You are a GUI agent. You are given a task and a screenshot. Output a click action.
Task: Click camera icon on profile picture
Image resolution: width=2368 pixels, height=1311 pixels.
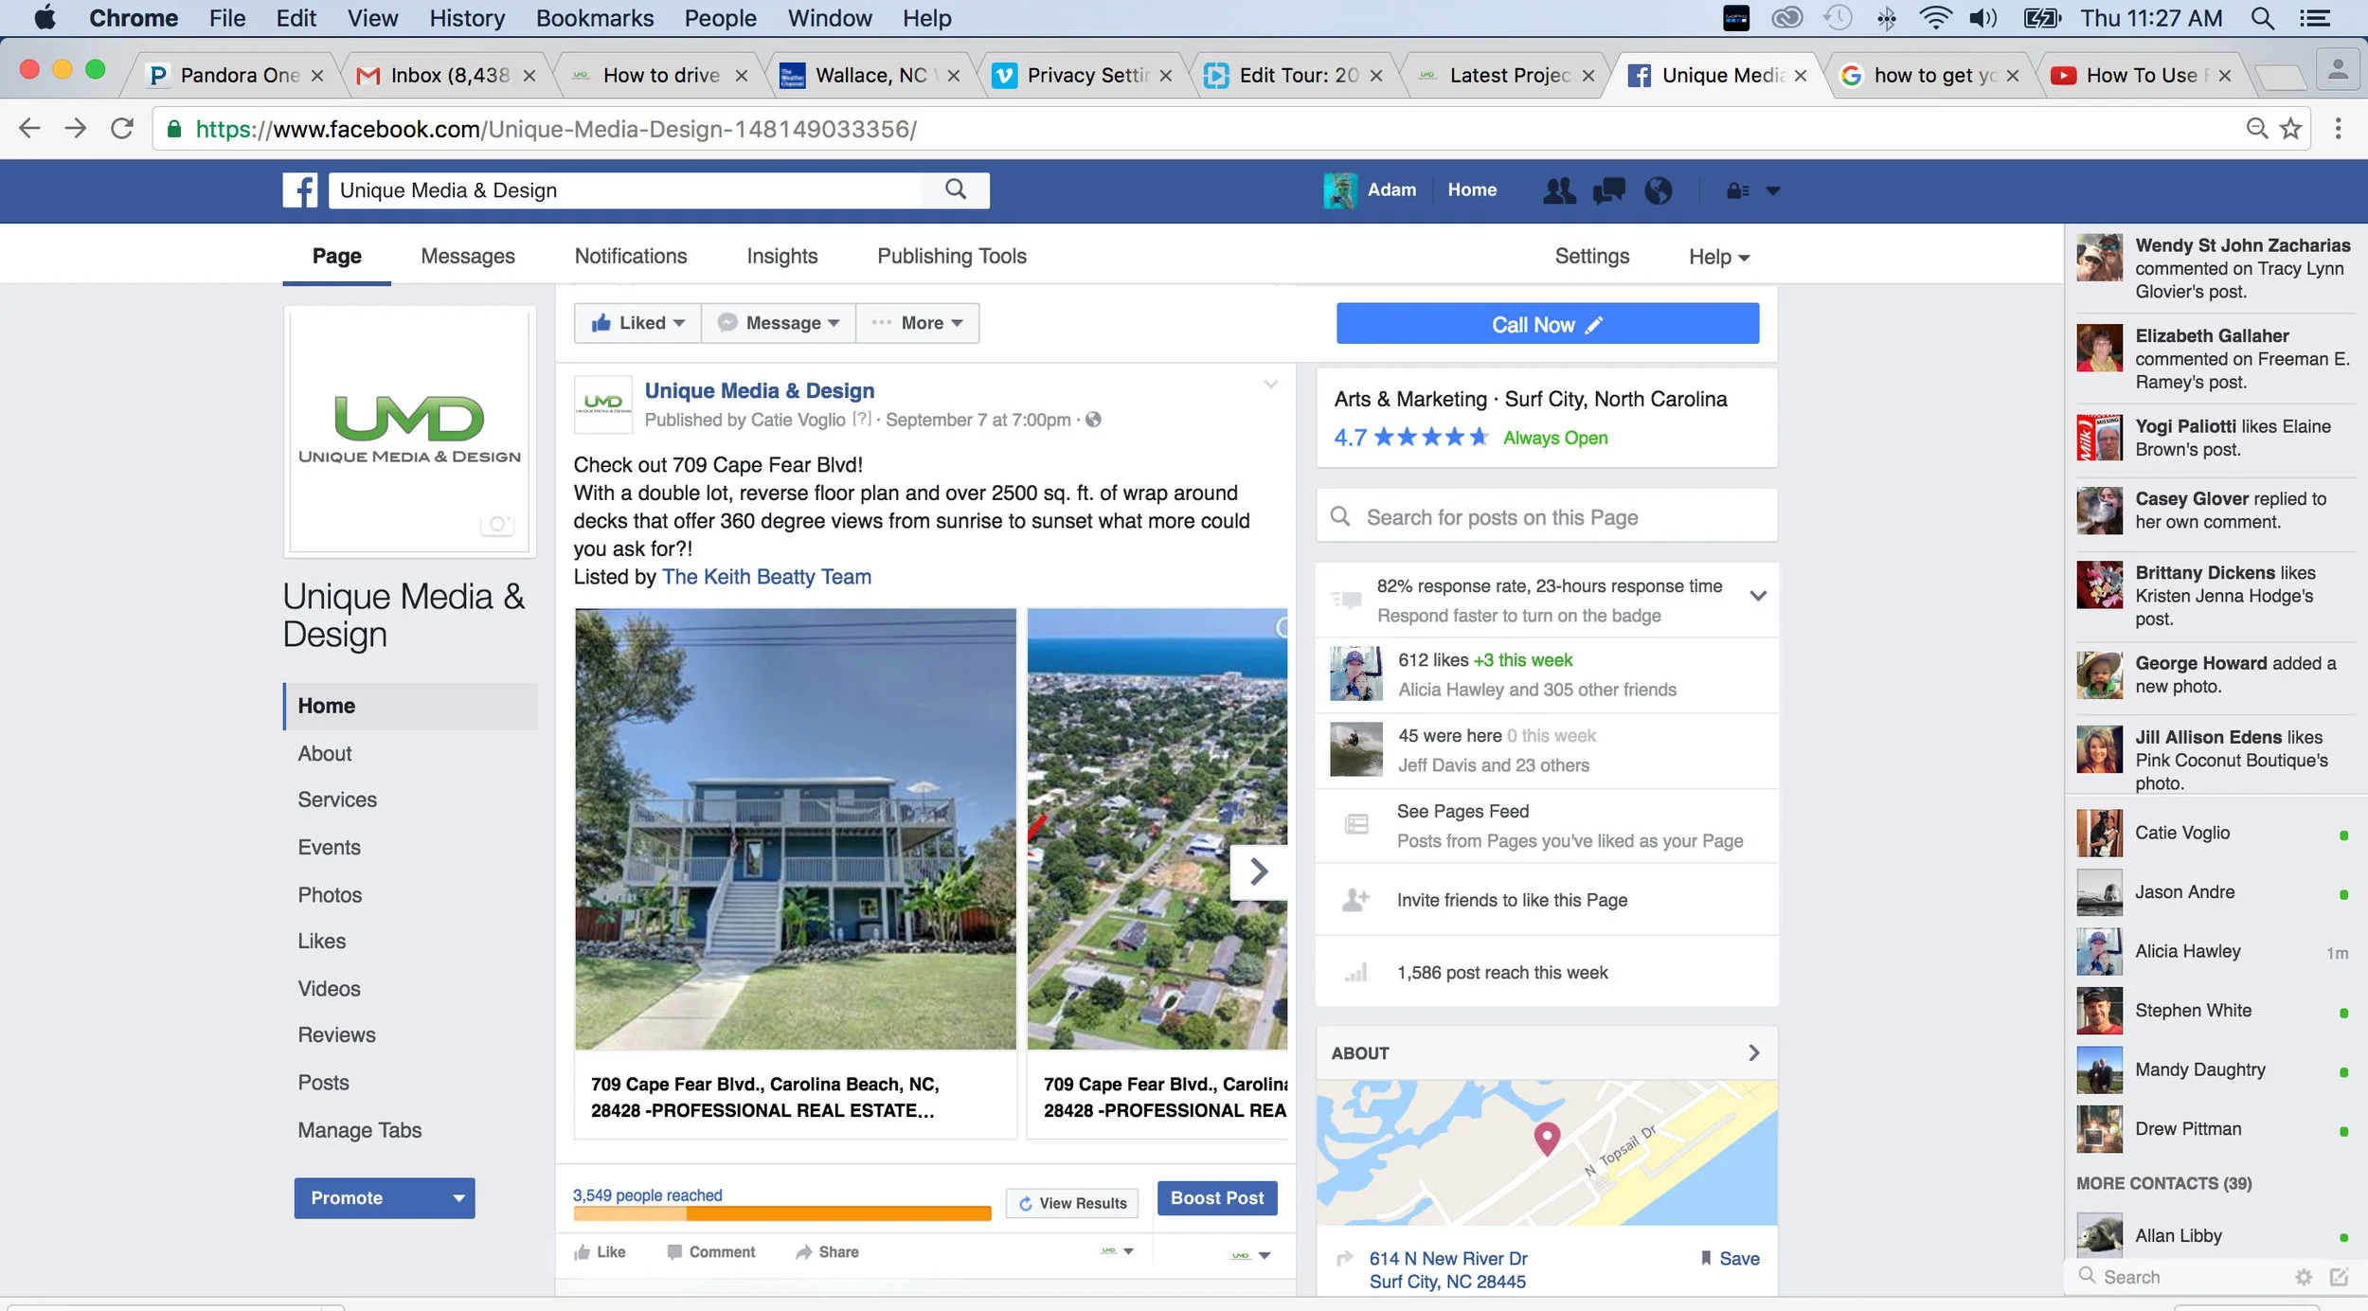pyautogui.click(x=497, y=523)
